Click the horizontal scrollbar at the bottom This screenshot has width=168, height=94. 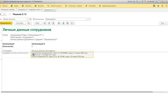click(x=77, y=92)
